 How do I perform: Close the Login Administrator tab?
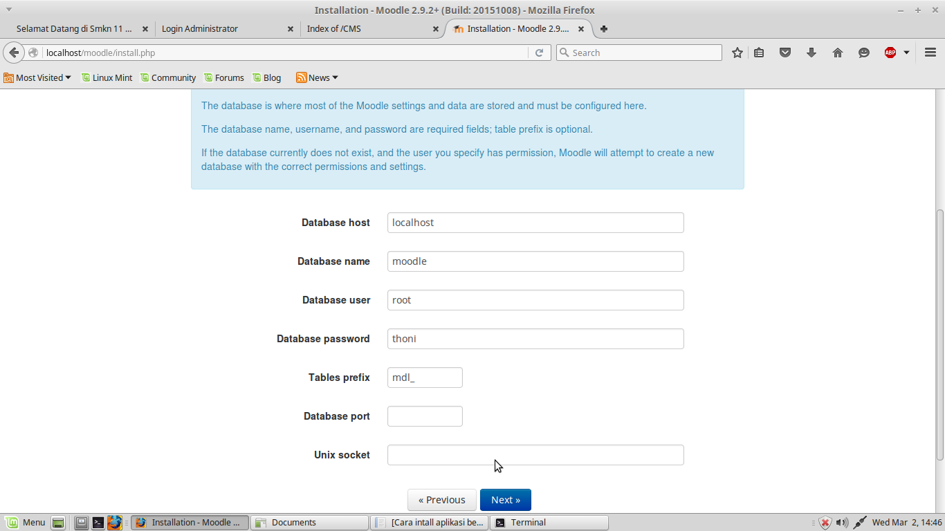click(291, 29)
